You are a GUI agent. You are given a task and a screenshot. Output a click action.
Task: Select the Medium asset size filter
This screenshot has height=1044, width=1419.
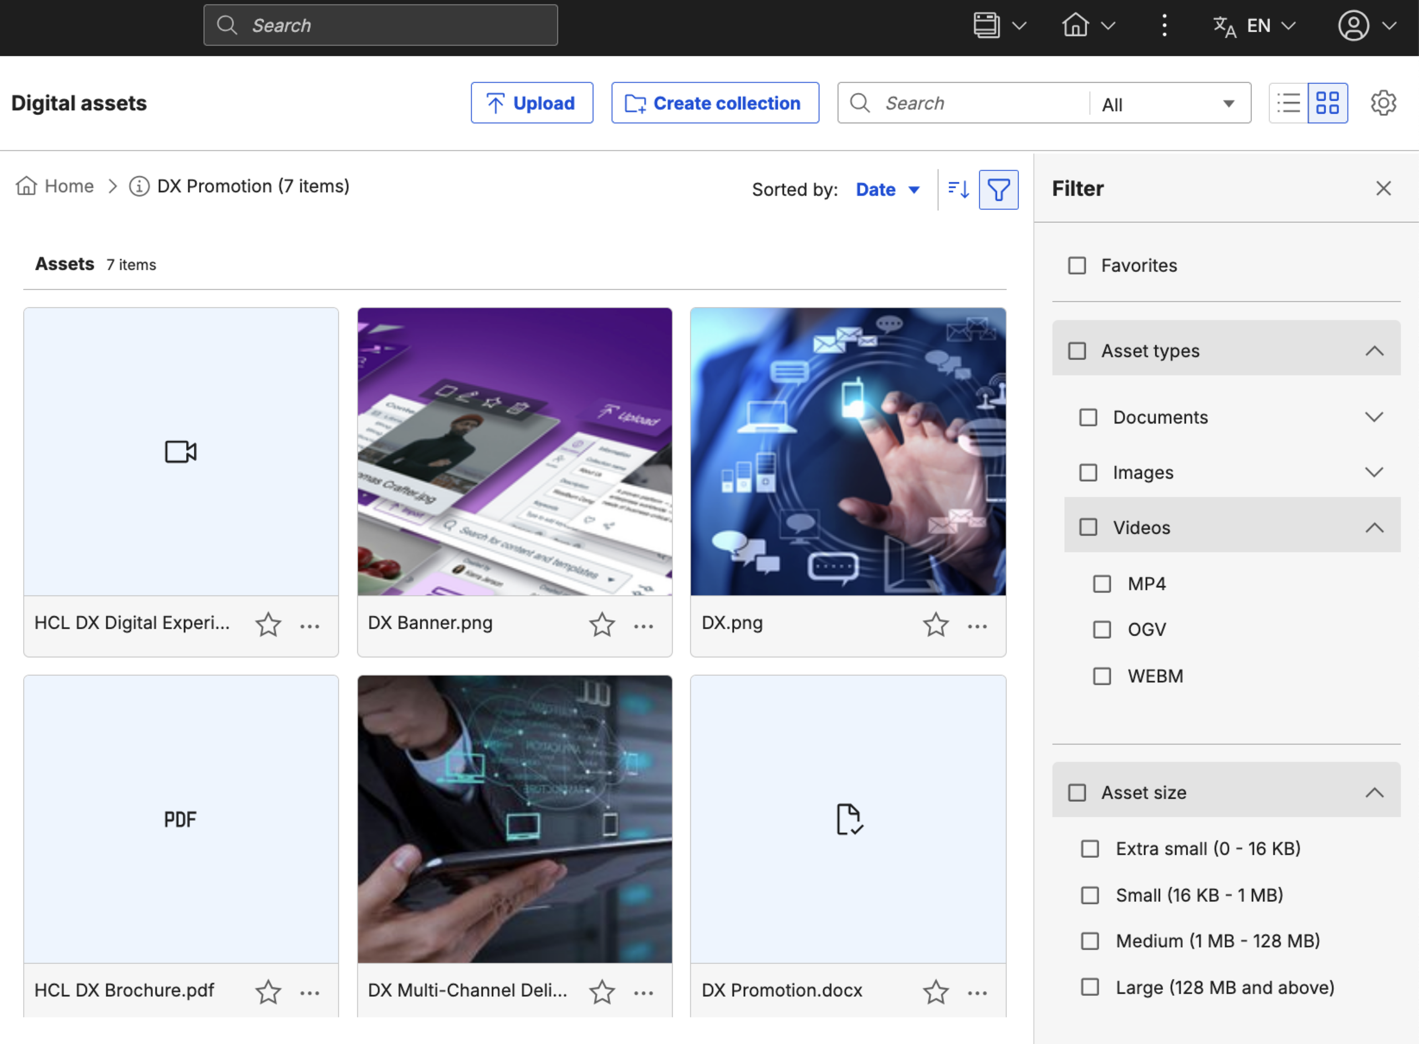[x=1090, y=940]
